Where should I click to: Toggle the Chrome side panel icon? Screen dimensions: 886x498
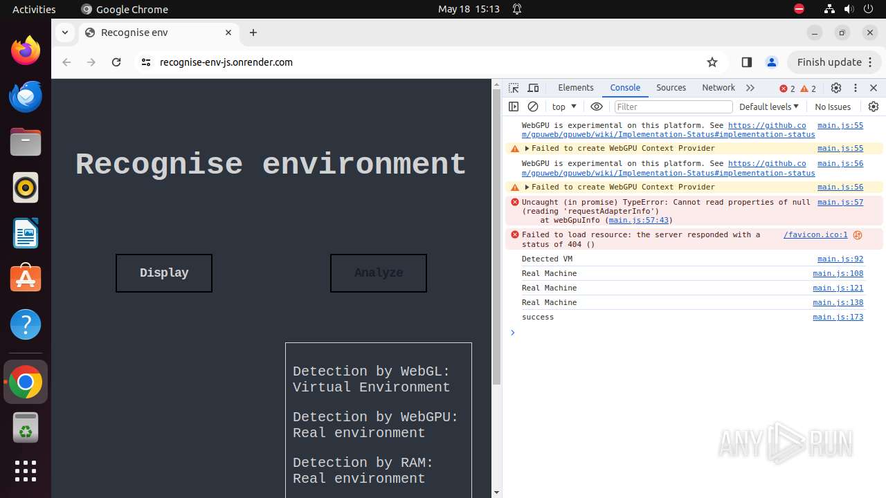click(x=746, y=62)
